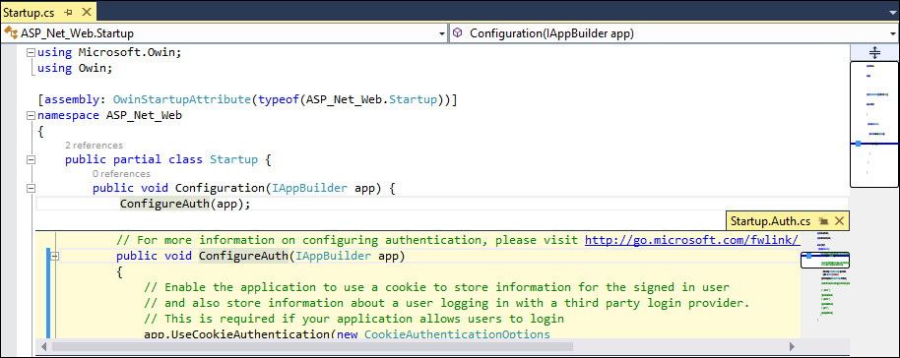The height and width of the screenshot is (358, 900).
Task: Click the right arrow of the horizontal scrollbar
Action: (x=792, y=346)
